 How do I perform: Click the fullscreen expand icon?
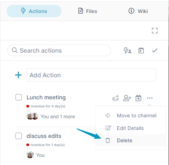(155, 31)
